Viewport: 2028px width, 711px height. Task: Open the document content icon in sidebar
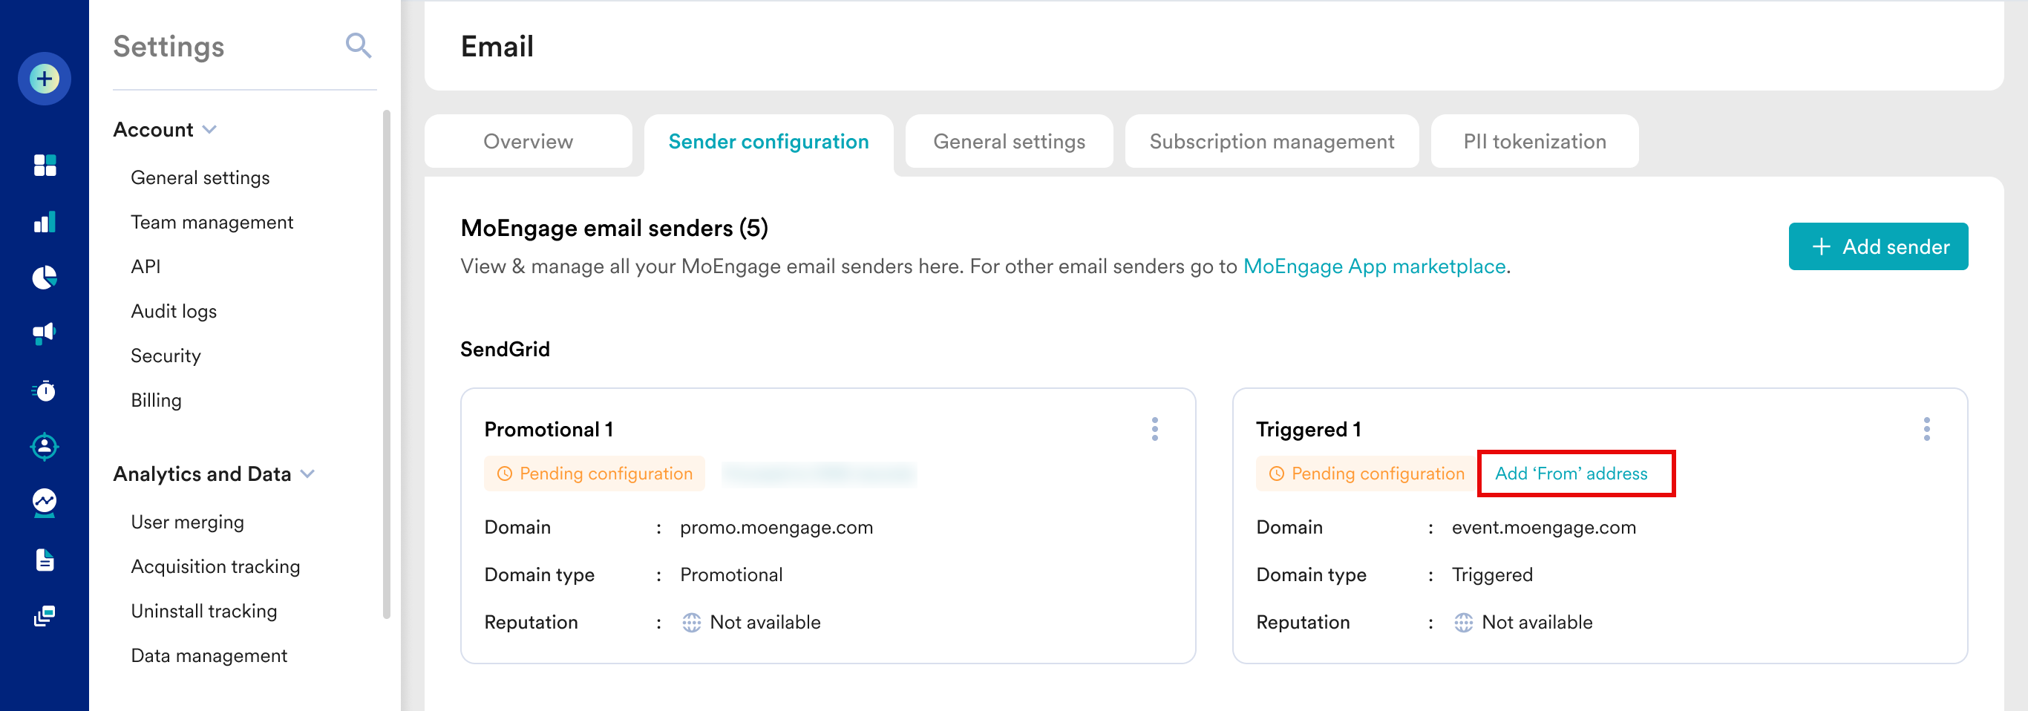45,560
